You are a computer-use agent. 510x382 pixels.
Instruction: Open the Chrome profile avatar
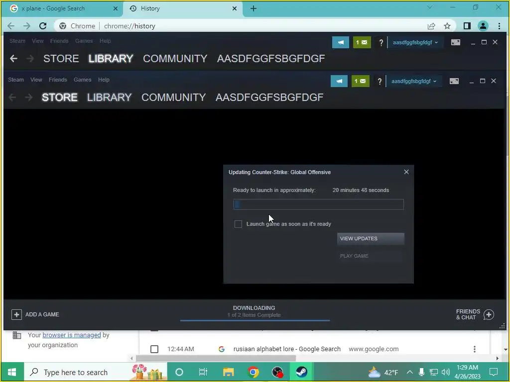[x=483, y=26]
